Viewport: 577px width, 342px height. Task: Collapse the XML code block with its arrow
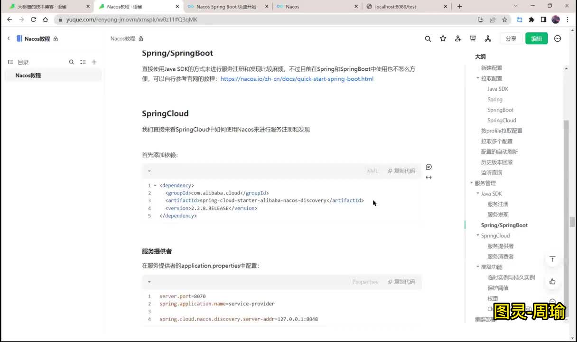[149, 171]
